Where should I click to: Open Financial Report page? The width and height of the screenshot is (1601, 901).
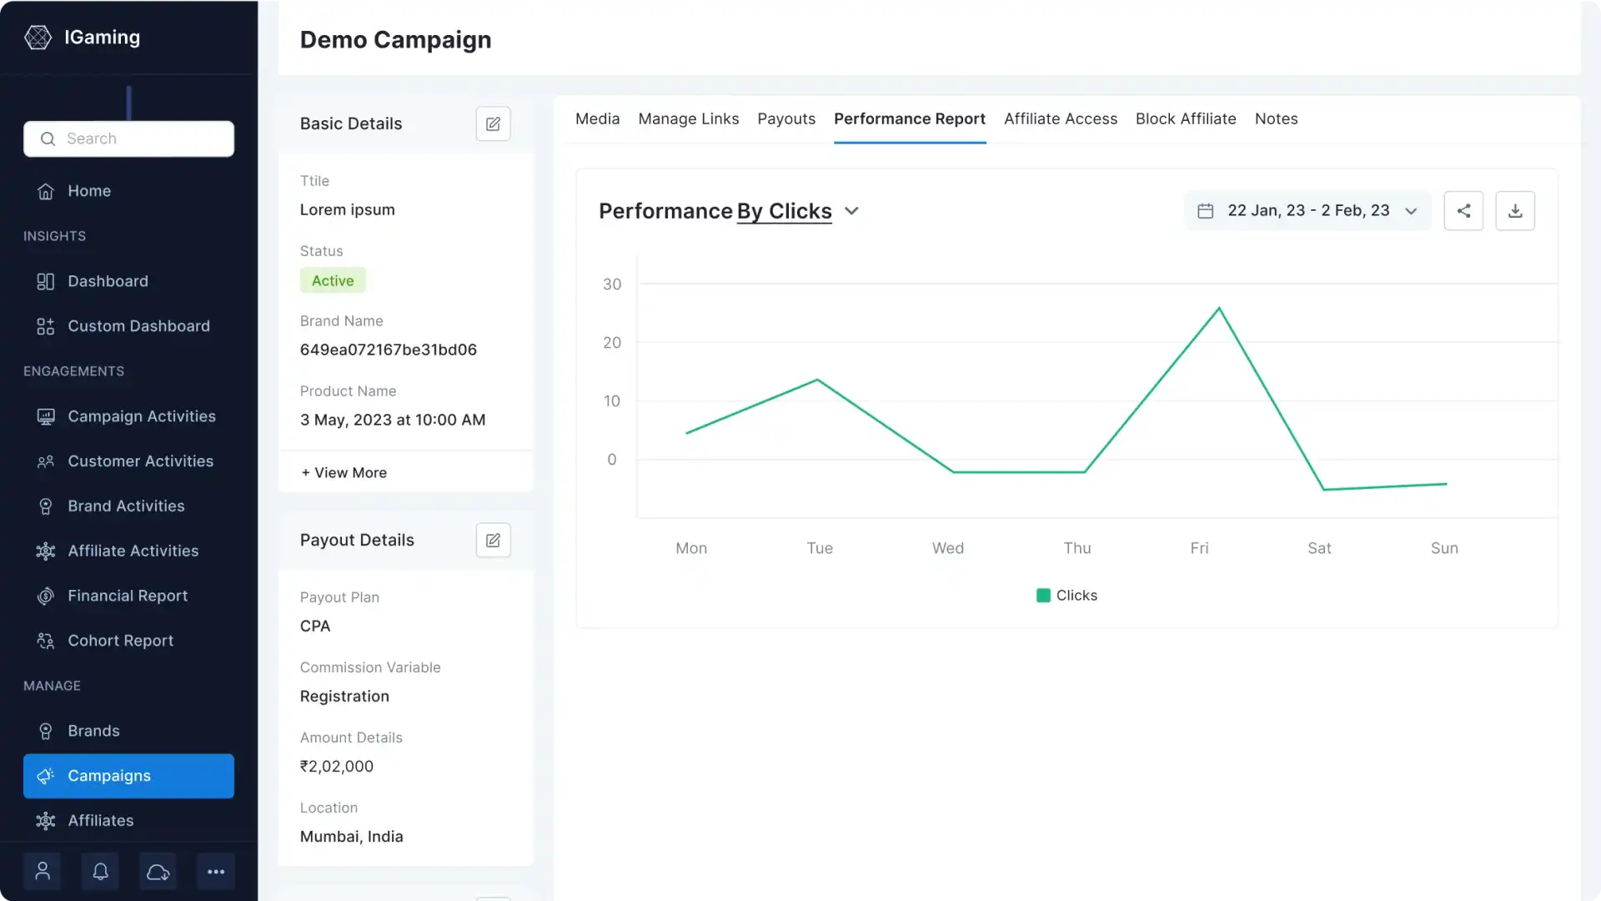pyautogui.click(x=128, y=596)
